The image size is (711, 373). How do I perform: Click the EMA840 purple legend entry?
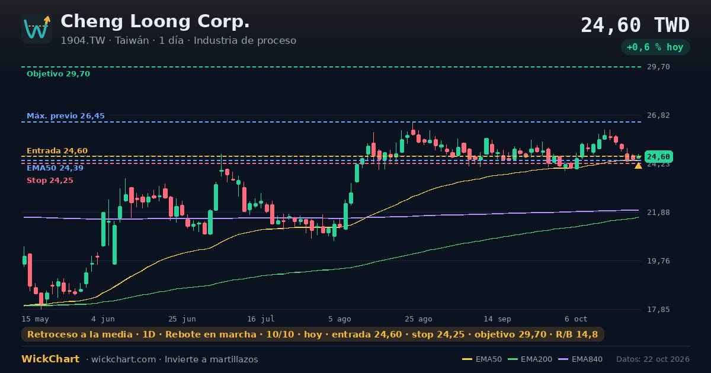[583, 359]
